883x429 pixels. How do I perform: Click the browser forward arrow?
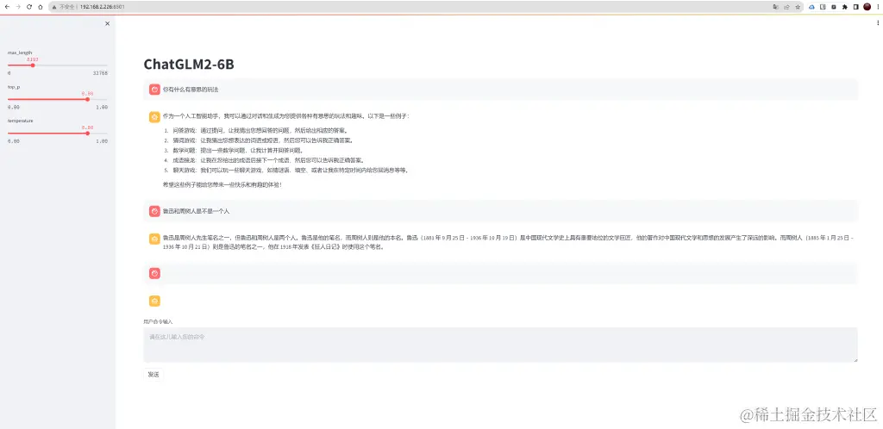coord(17,7)
